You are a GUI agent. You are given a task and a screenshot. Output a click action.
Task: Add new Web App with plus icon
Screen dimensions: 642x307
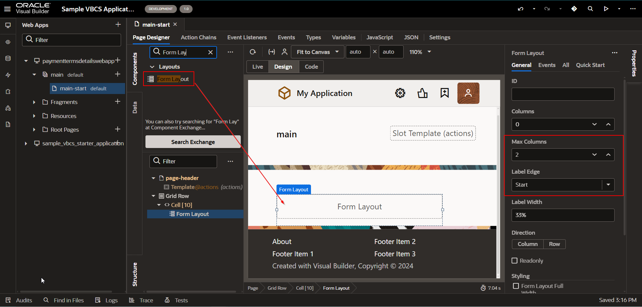[118, 24]
